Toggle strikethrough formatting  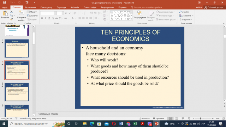pos(56,18)
